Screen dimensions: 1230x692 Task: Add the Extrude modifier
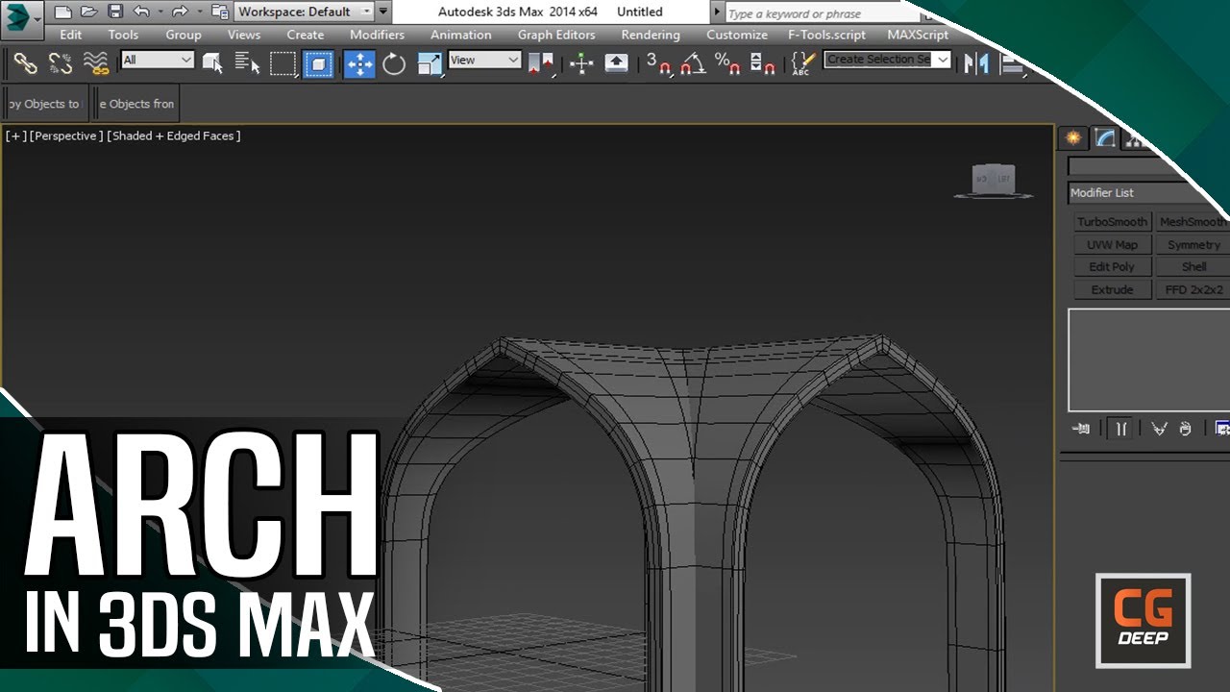1112,289
